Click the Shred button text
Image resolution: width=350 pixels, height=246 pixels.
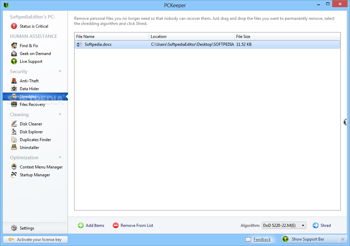pyautogui.click(x=325, y=225)
